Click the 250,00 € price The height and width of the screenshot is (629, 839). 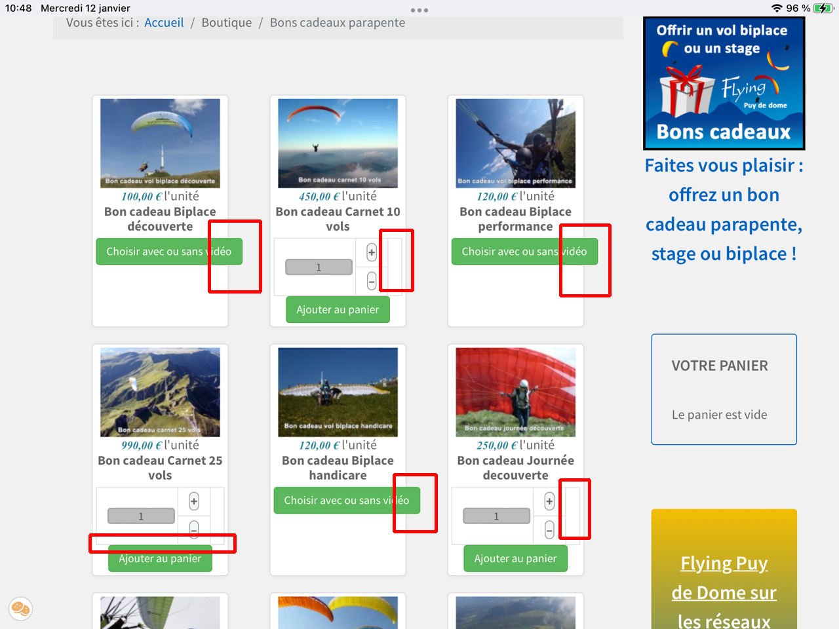tap(497, 446)
